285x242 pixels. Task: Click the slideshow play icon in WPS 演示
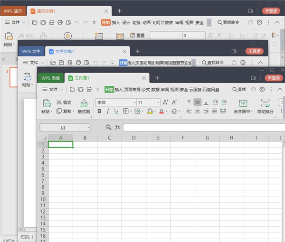(67, 36)
